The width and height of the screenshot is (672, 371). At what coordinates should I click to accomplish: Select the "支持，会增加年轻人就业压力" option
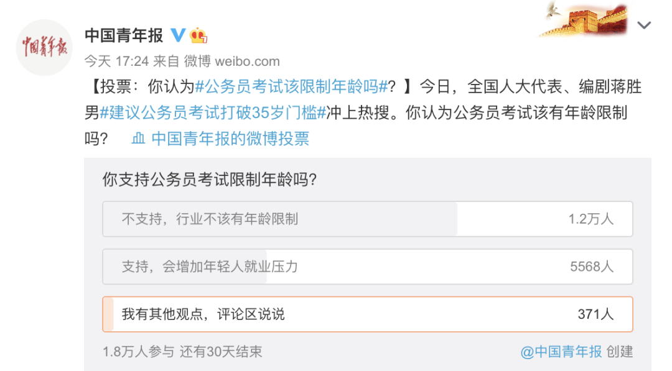(x=280, y=267)
